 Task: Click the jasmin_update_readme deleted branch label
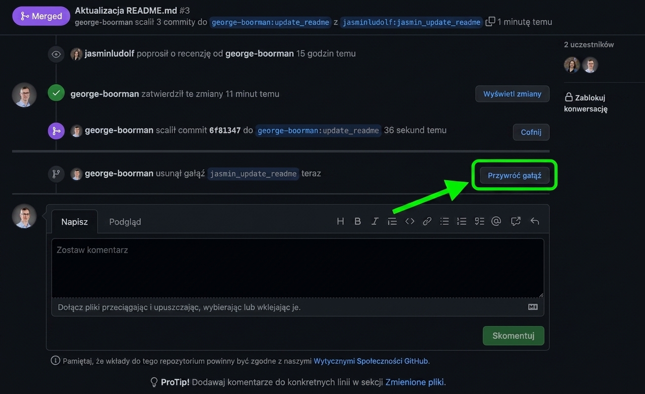click(253, 173)
